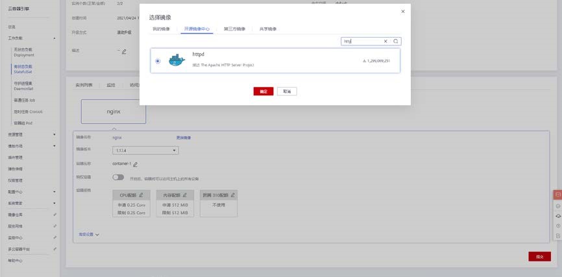
Task: Switch to the 我的镜像 tab
Action: [x=161, y=29]
